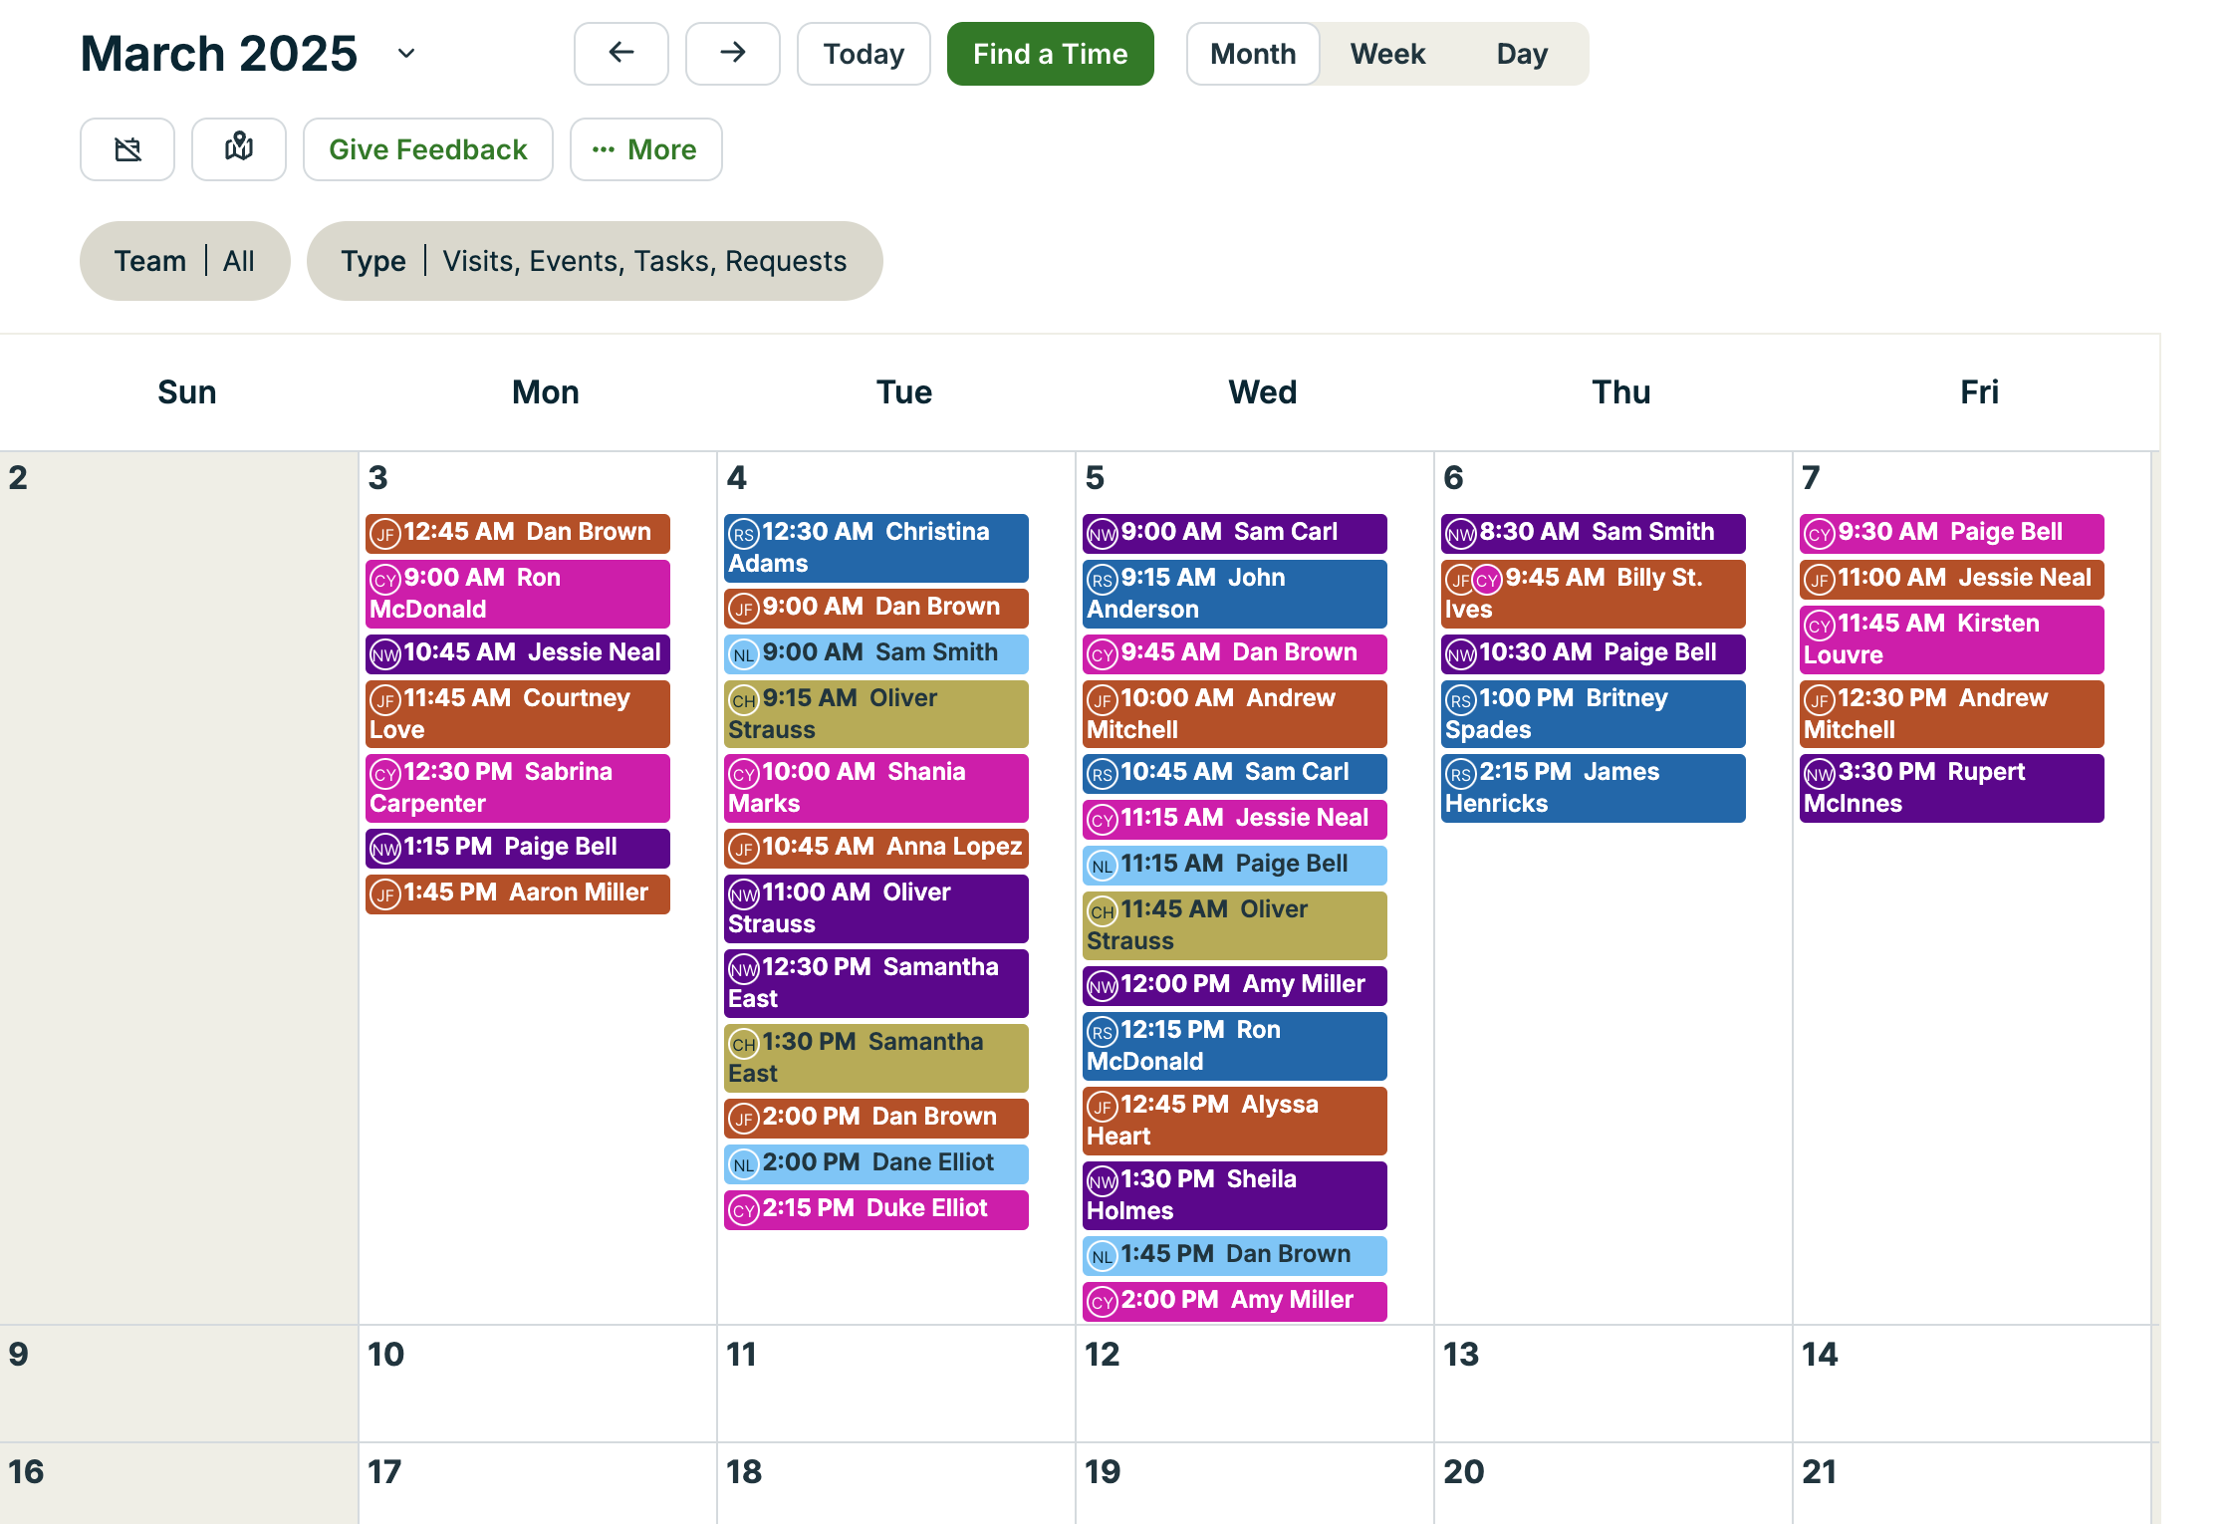Screen dimensions: 2229x1524
Task: Switch to Day view
Action: [x=1521, y=54]
